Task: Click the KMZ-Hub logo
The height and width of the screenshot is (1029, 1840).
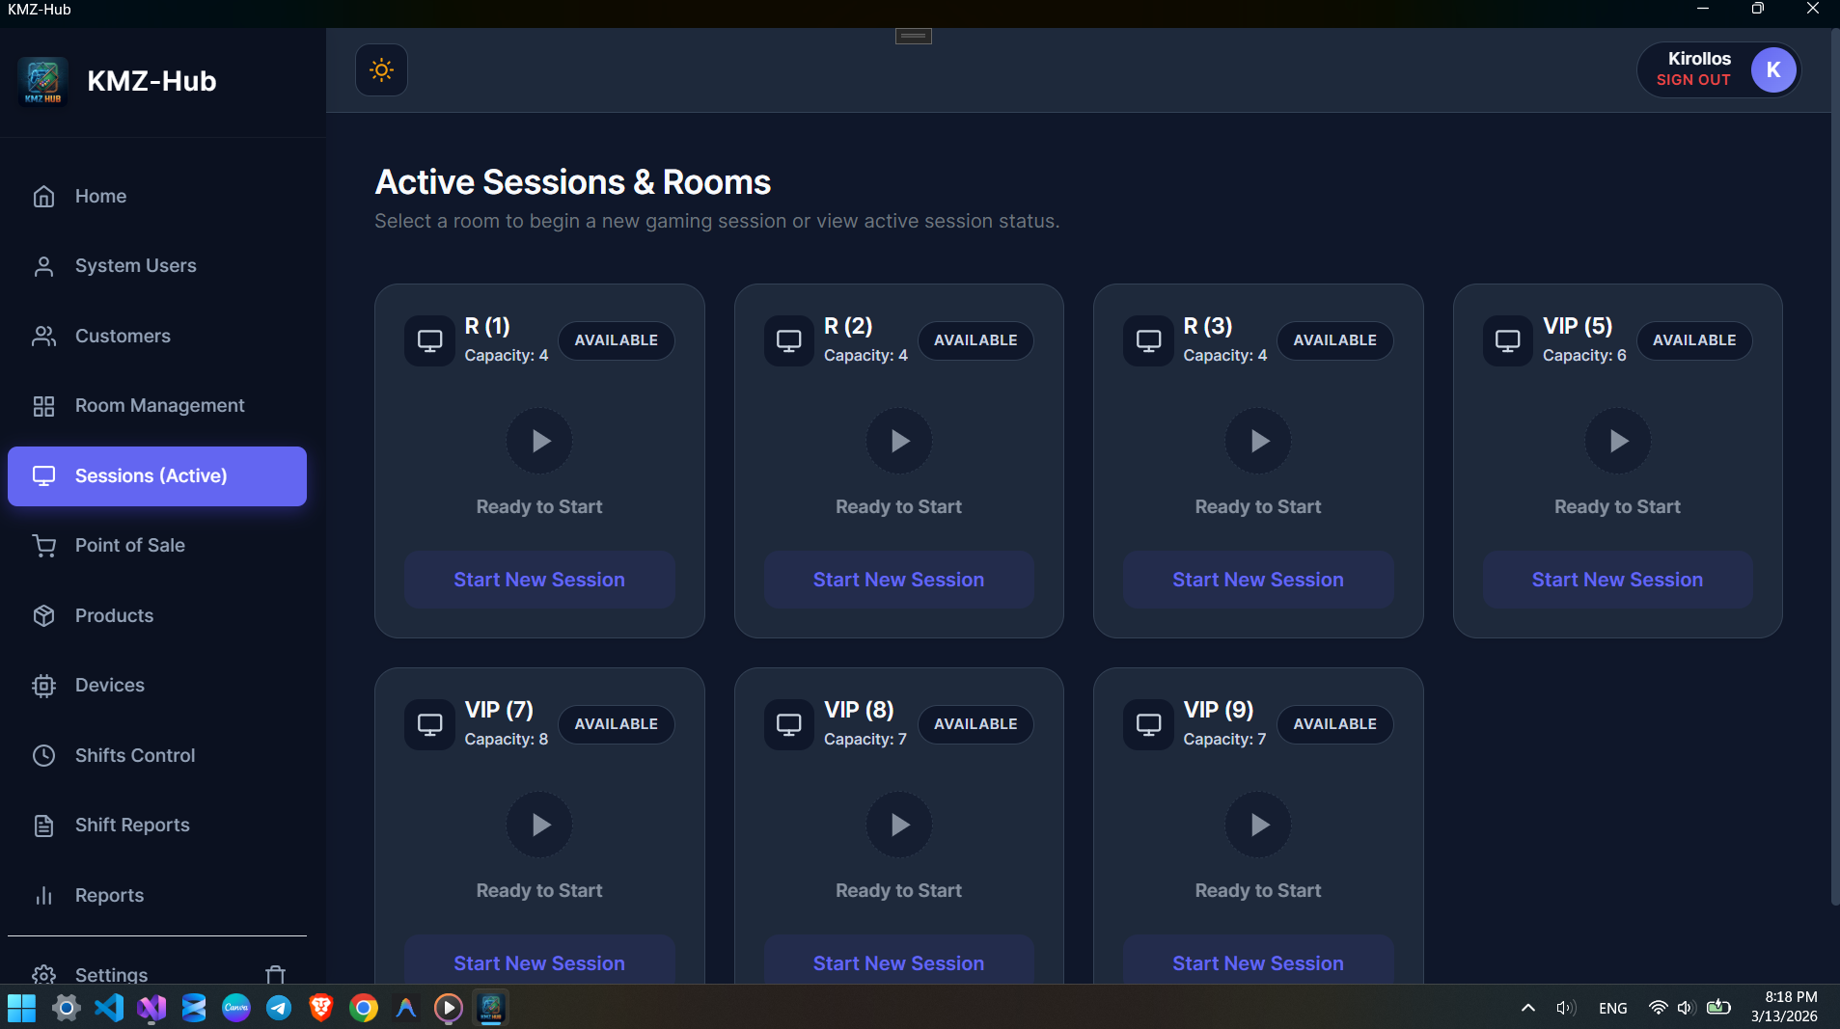Action: coord(41,81)
